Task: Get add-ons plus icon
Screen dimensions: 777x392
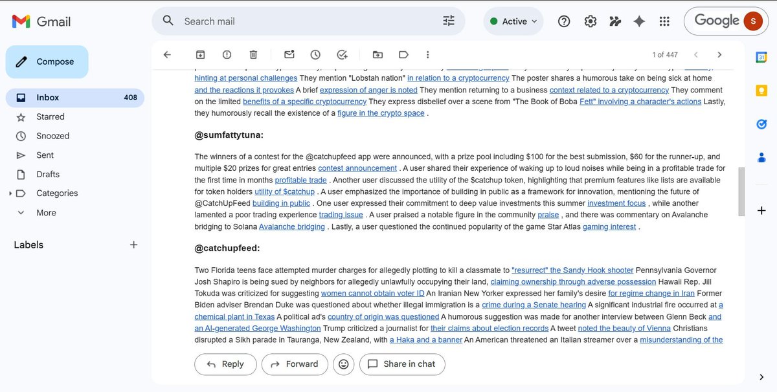Action: (x=761, y=210)
